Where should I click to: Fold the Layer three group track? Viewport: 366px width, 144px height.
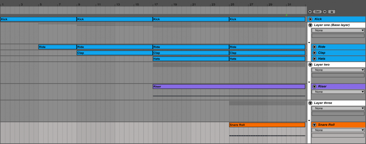311,103
